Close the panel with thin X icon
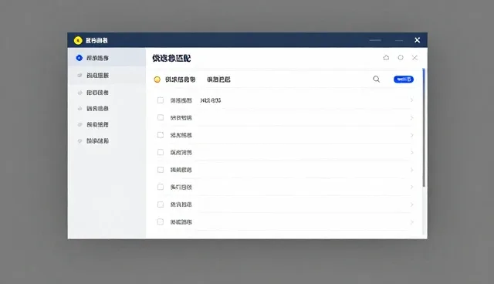This screenshot has width=494, height=284. pos(414,58)
